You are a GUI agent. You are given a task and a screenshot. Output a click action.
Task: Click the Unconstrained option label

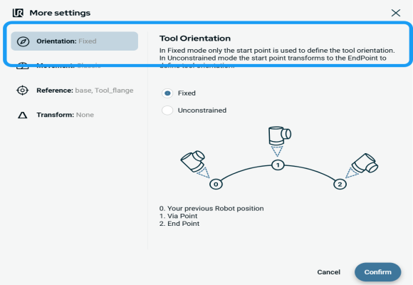[202, 110]
